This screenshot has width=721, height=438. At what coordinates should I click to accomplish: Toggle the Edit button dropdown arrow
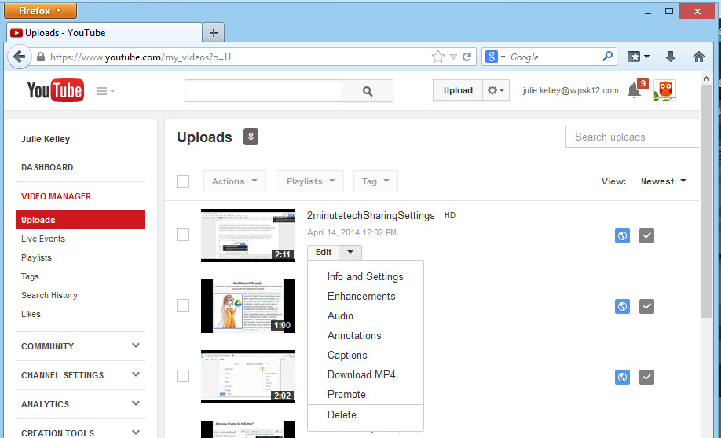coord(350,252)
